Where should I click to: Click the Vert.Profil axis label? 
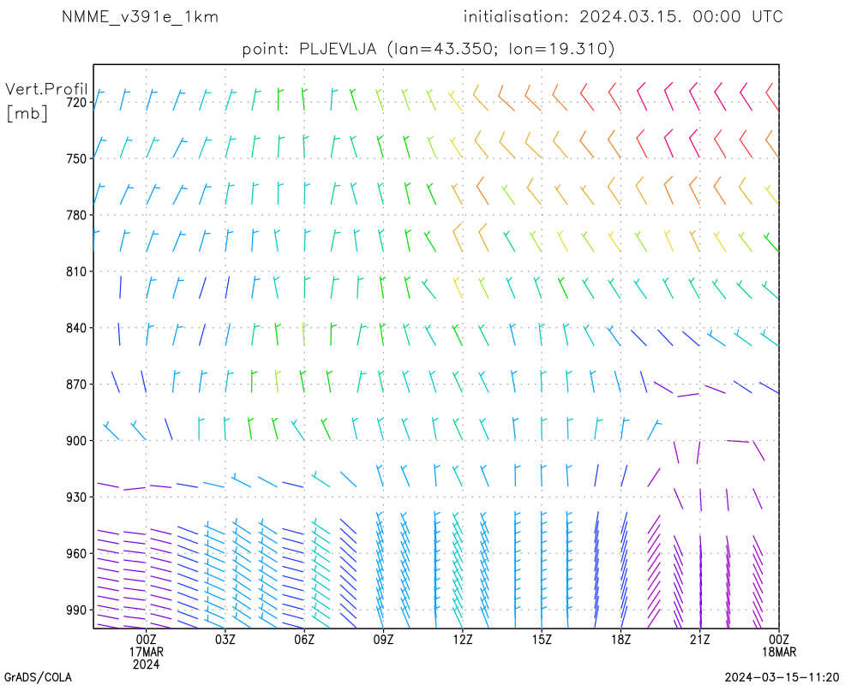[x=46, y=89]
